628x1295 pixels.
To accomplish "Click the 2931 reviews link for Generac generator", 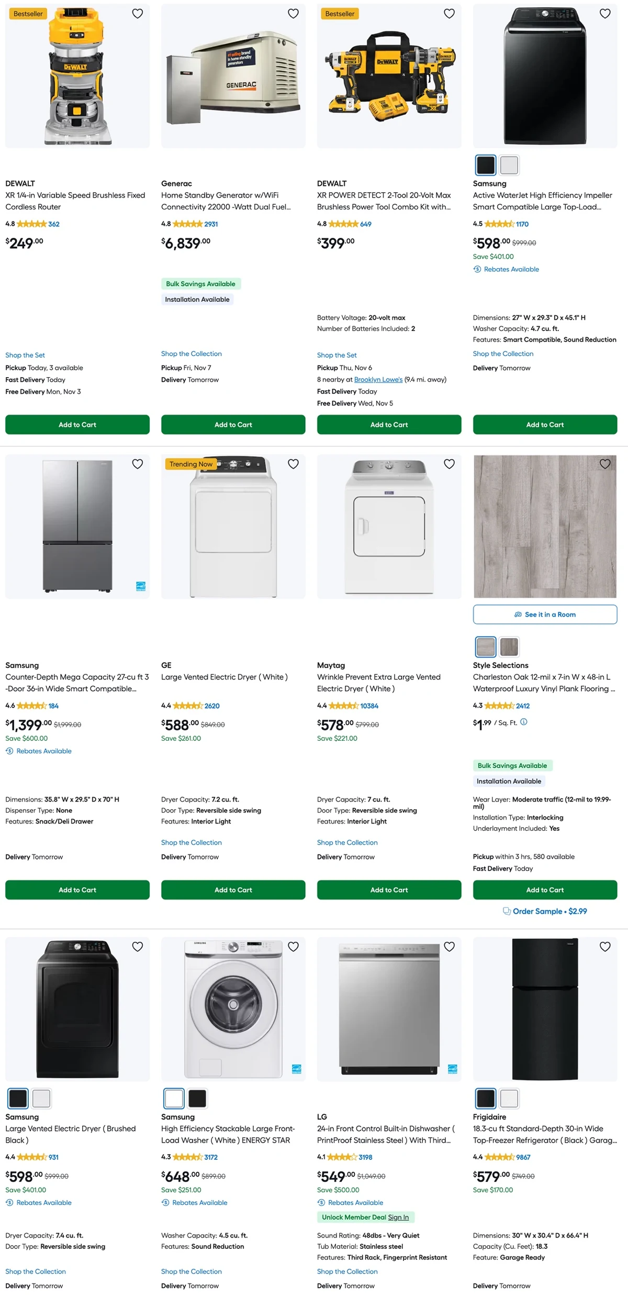I will pos(210,224).
